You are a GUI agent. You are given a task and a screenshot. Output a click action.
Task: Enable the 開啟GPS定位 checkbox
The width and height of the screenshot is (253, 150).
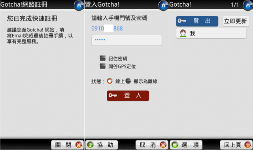pos(103,66)
